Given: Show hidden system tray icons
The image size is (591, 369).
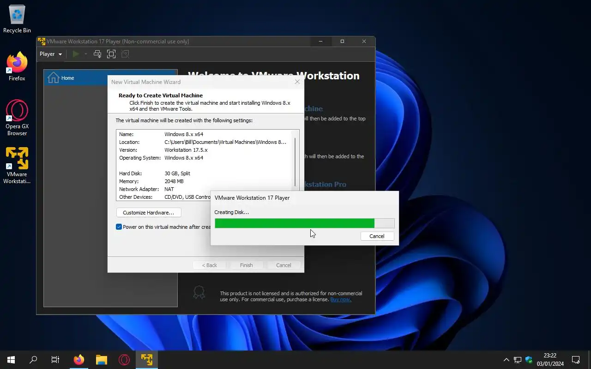Looking at the screenshot, I should coord(507,360).
